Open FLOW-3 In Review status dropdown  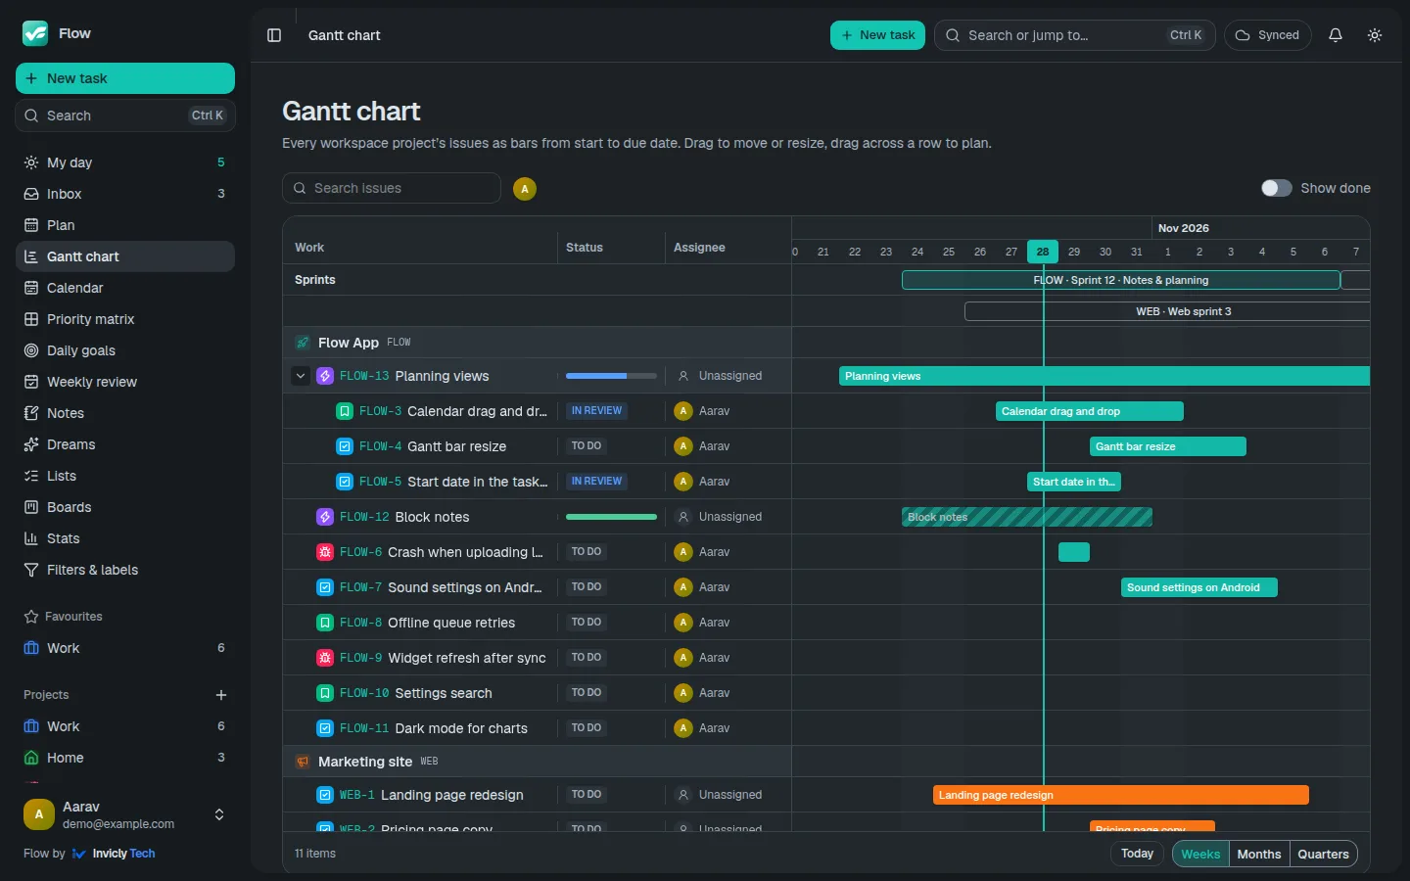[597, 411]
